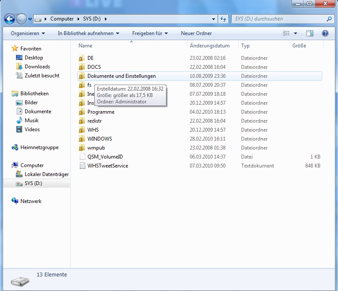
Task: Toggle the preview pane icon
Action: click(x=310, y=33)
